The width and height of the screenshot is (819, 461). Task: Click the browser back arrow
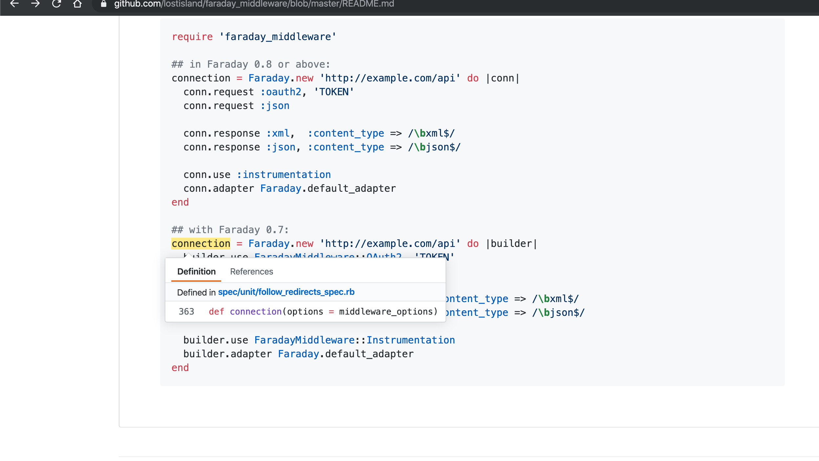pyautogui.click(x=14, y=4)
